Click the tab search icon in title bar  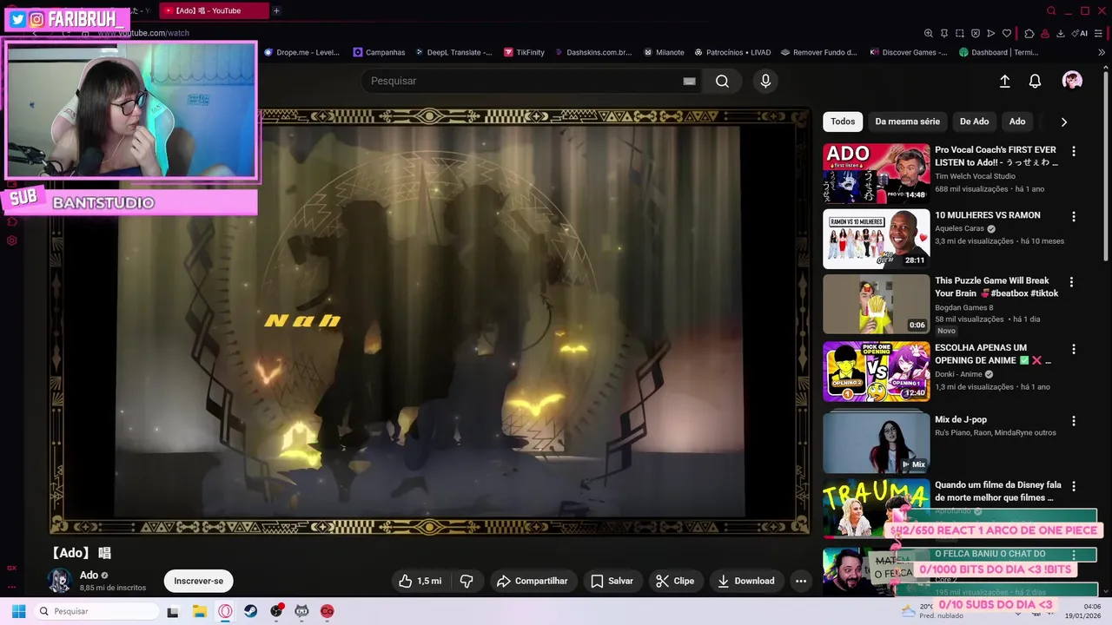(x=1051, y=10)
